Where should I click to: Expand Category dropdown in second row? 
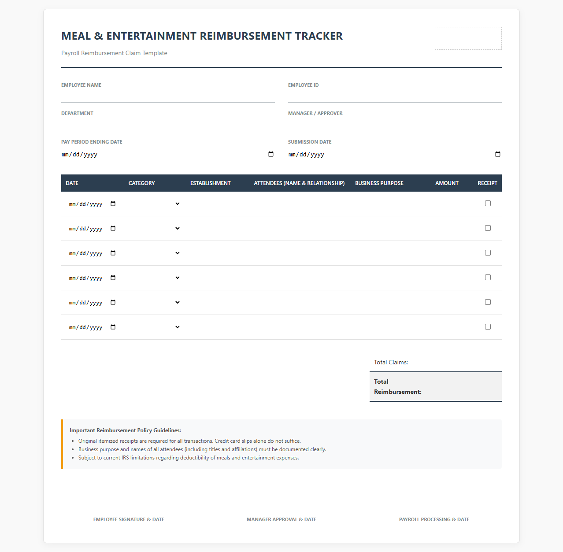click(155, 228)
